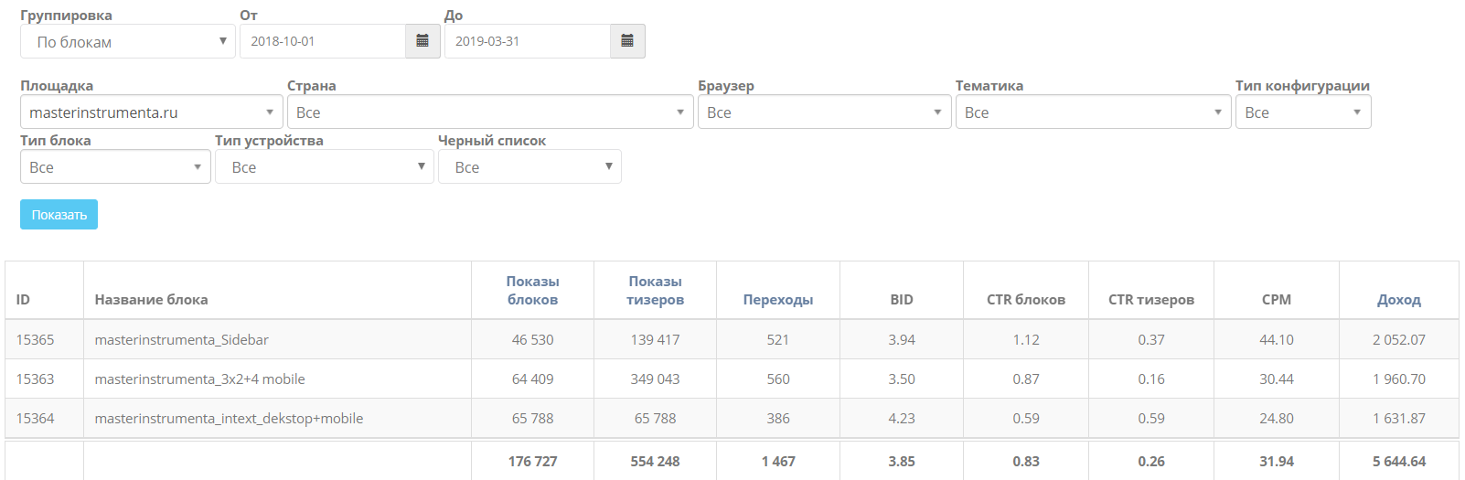Select the masterinstrumenta_Sidebar row

pyautogui.click(x=182, y=340)
